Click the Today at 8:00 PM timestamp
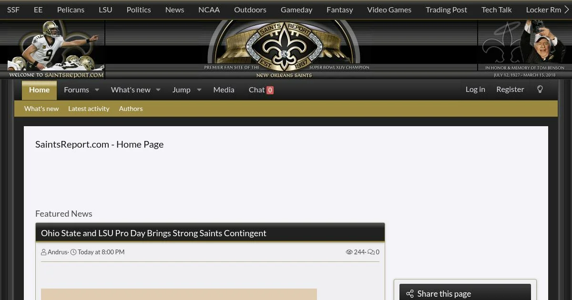The image size is (572, 300). coord(101,252)
